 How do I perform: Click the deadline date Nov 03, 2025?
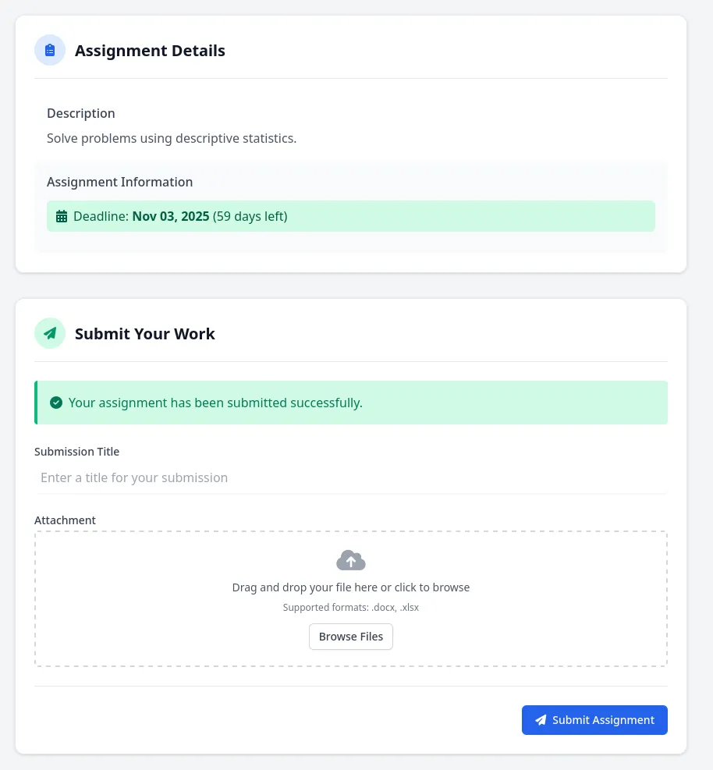coord(171,216)
